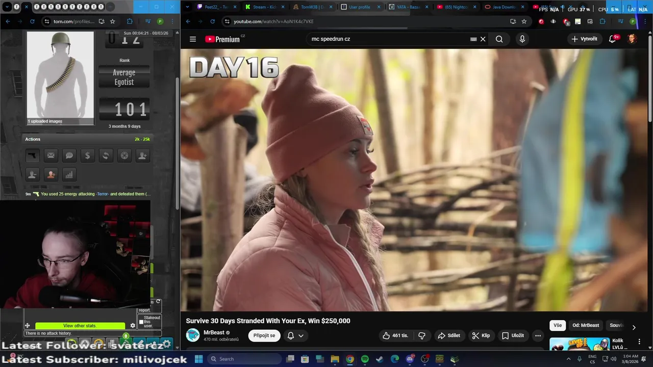Reload the torn.com page
The height and width of the screenshot is (367, 653).
(x=32, y=21)
